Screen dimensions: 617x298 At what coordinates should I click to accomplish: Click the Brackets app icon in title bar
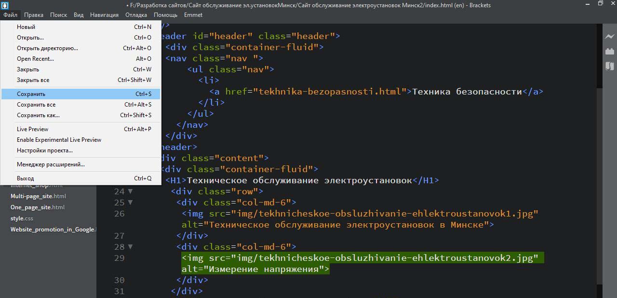tap(4, 4)
